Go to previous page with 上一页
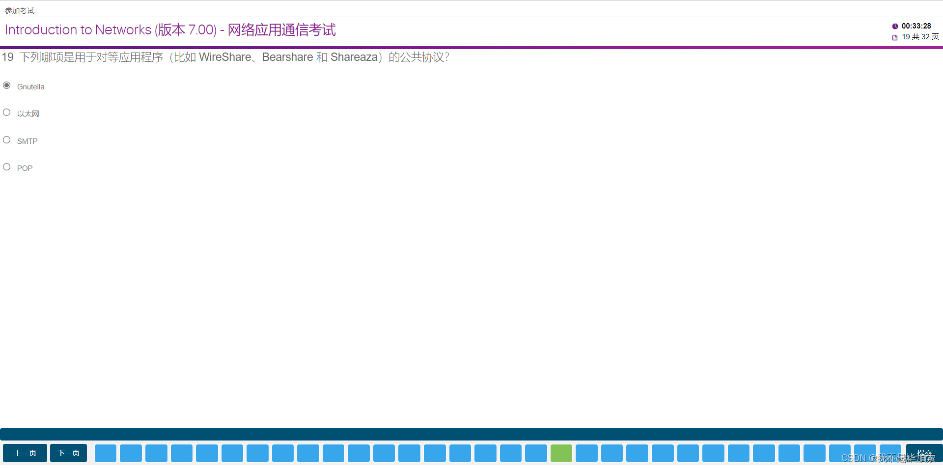The width and height of the screenshot is (943, 468). click(x=25, y=453)
